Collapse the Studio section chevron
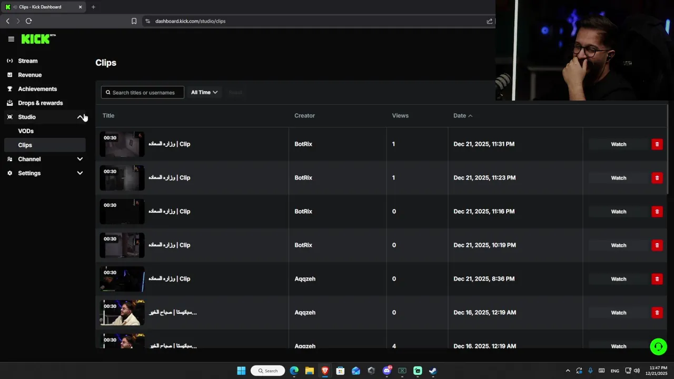 pyautogui.click(x=80, y=117)
